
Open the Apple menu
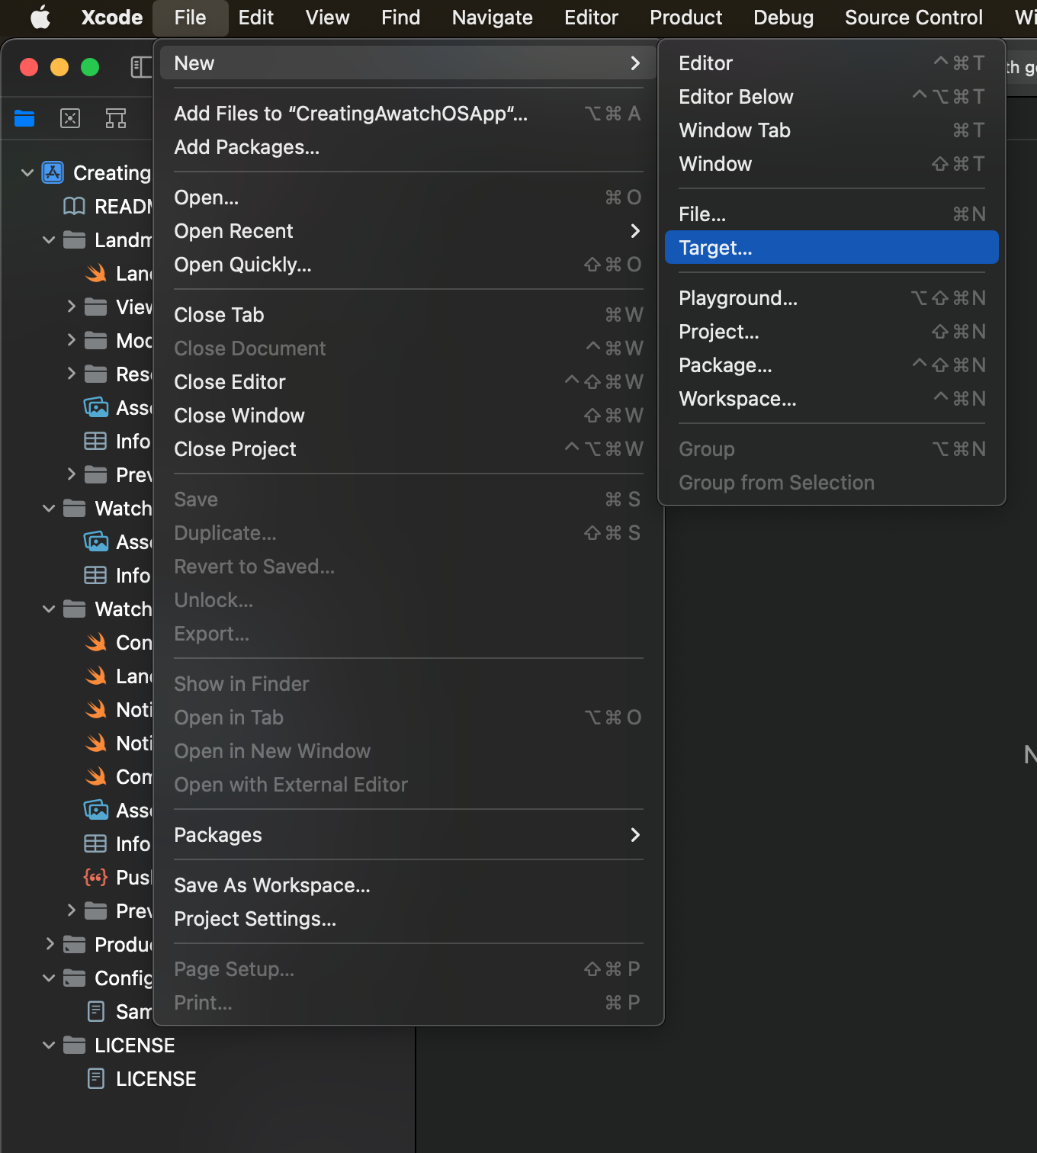point(40,17)
